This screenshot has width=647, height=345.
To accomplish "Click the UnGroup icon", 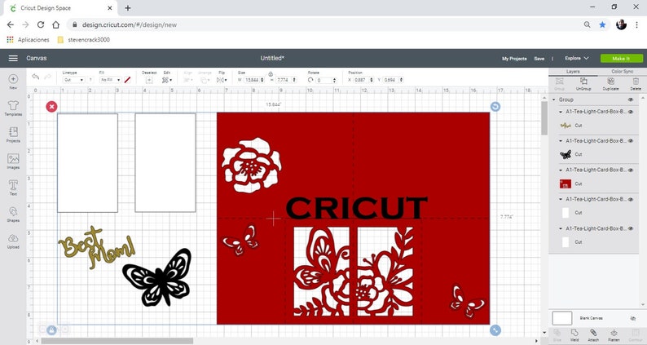I will point(583,83).
